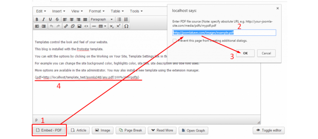Undo the last edit
Viewport: 318px width, 139px height.
51,26
